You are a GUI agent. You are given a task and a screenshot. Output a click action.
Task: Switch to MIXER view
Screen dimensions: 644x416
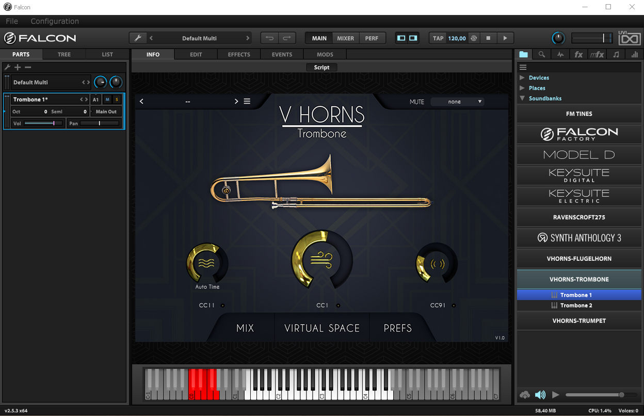pyautogui.click(x=346, y=38)
